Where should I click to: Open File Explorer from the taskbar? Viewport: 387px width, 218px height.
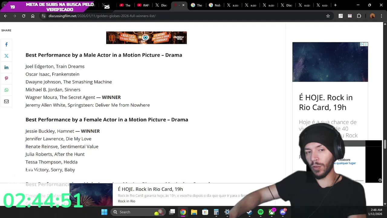[194, 212]
